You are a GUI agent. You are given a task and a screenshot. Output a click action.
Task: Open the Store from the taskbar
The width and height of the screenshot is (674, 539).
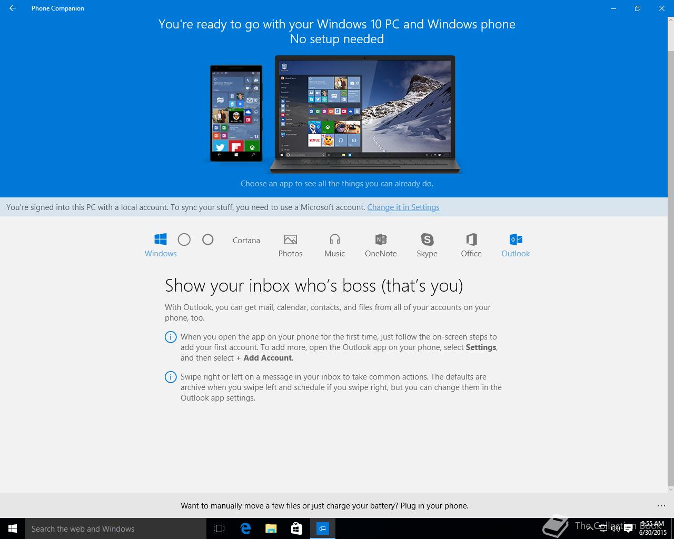click(296, 528)
